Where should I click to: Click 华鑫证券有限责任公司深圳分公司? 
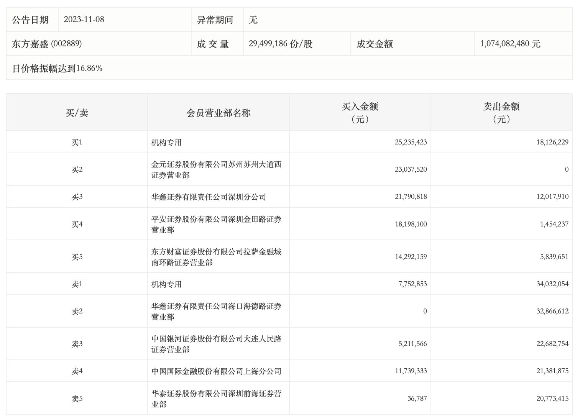pyautogui.click(x=209, y=197)
